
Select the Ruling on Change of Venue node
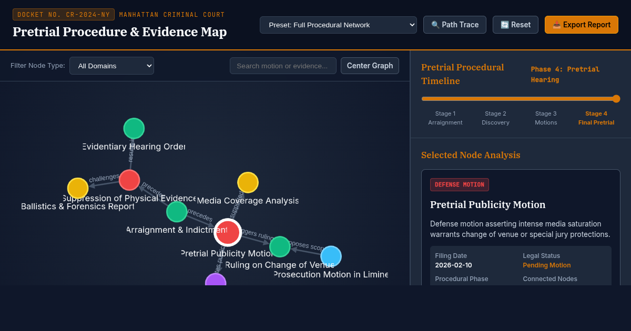tap(280, 246)
